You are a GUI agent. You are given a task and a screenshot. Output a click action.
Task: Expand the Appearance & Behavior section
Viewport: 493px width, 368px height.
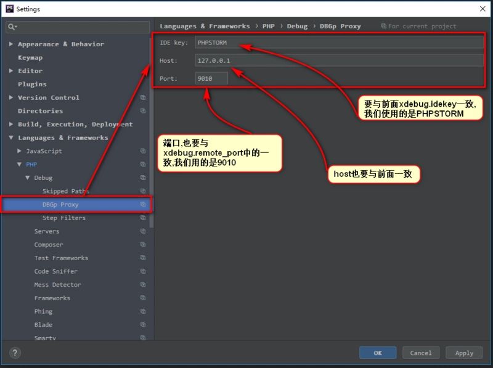(x=11, y=44)
